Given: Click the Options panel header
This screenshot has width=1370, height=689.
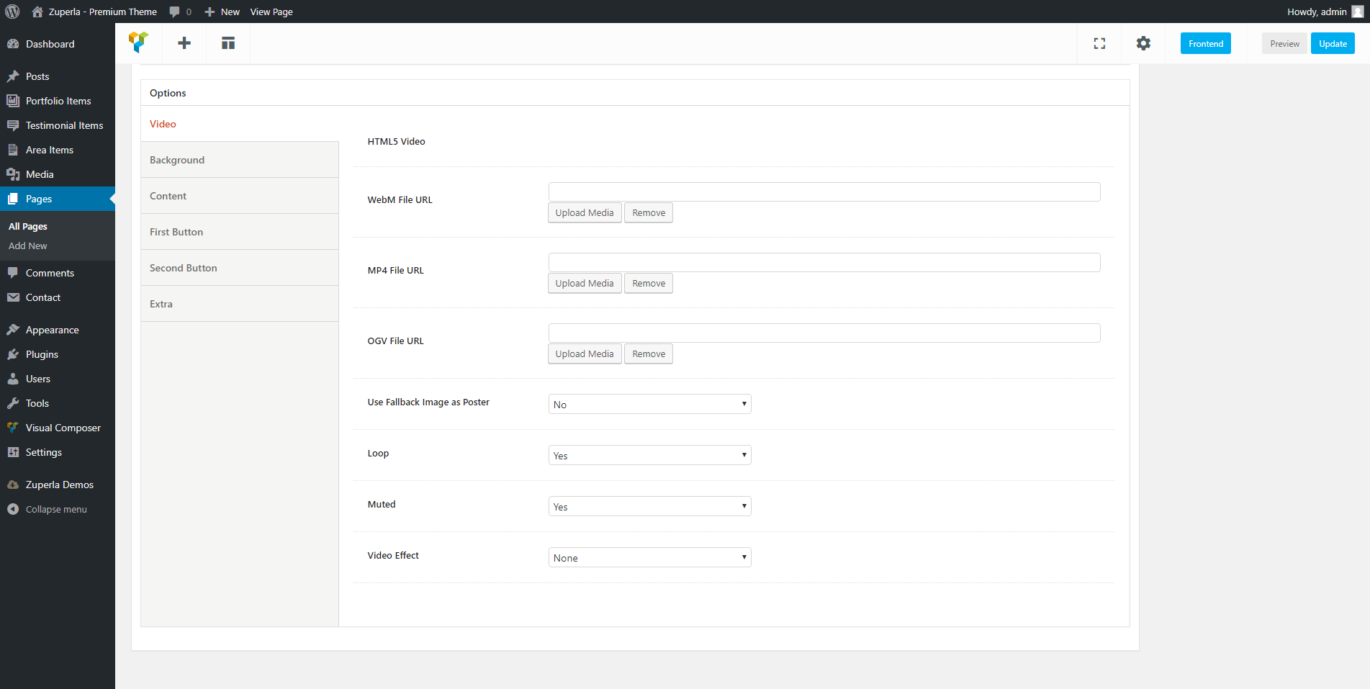Looking at the screenshot, I should pyautogui.click(x=635, y=93).
